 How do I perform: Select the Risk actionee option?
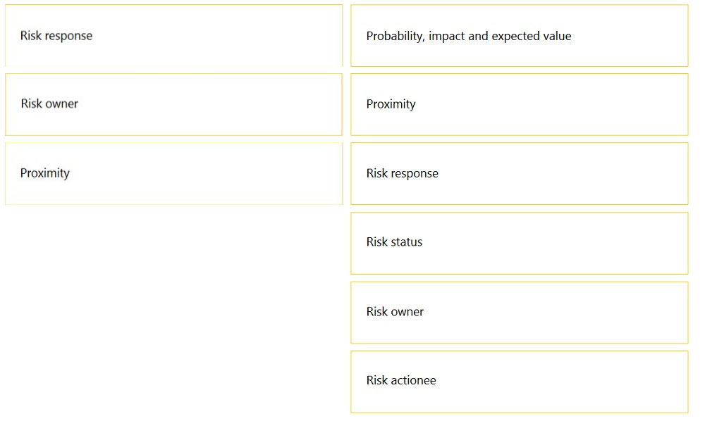(520, 382)
